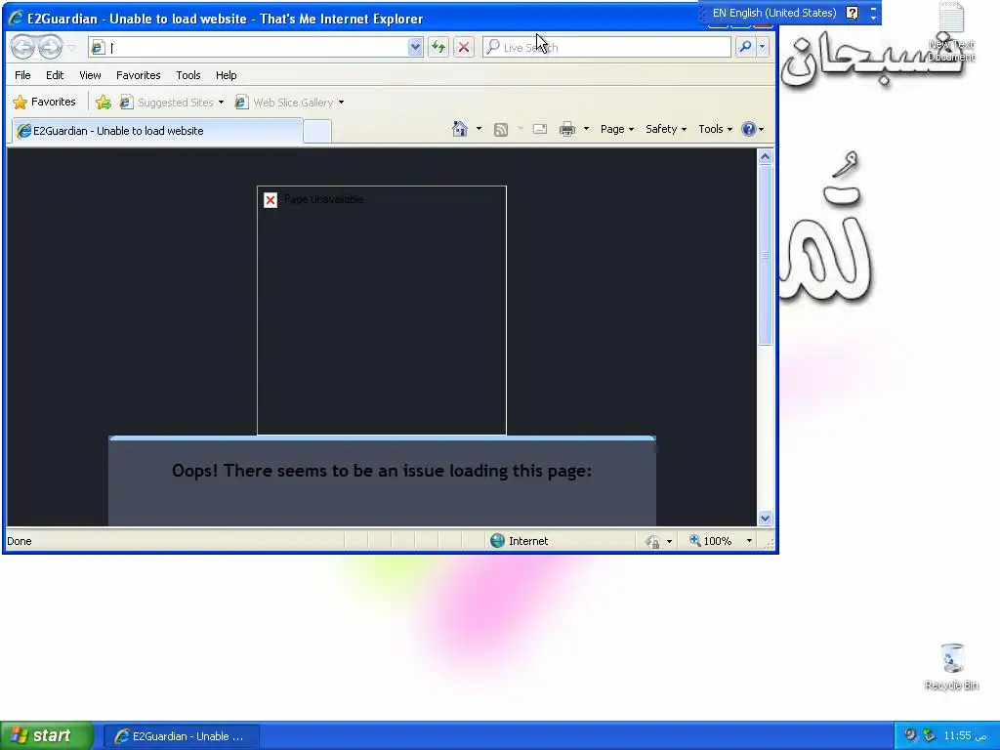The width and height of the screenshot is (1000, 750).
Task: Open the Favorites menu
Action: point(139,75)
